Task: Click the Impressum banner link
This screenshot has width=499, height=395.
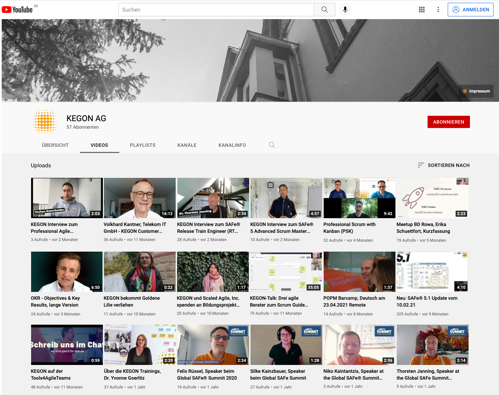Action: click(476, 91)
